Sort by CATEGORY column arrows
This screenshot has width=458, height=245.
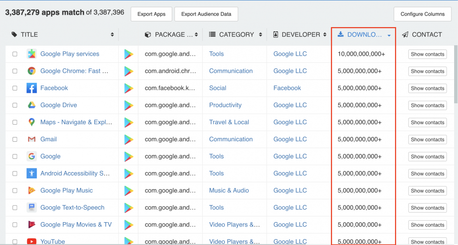click(260, 35)
